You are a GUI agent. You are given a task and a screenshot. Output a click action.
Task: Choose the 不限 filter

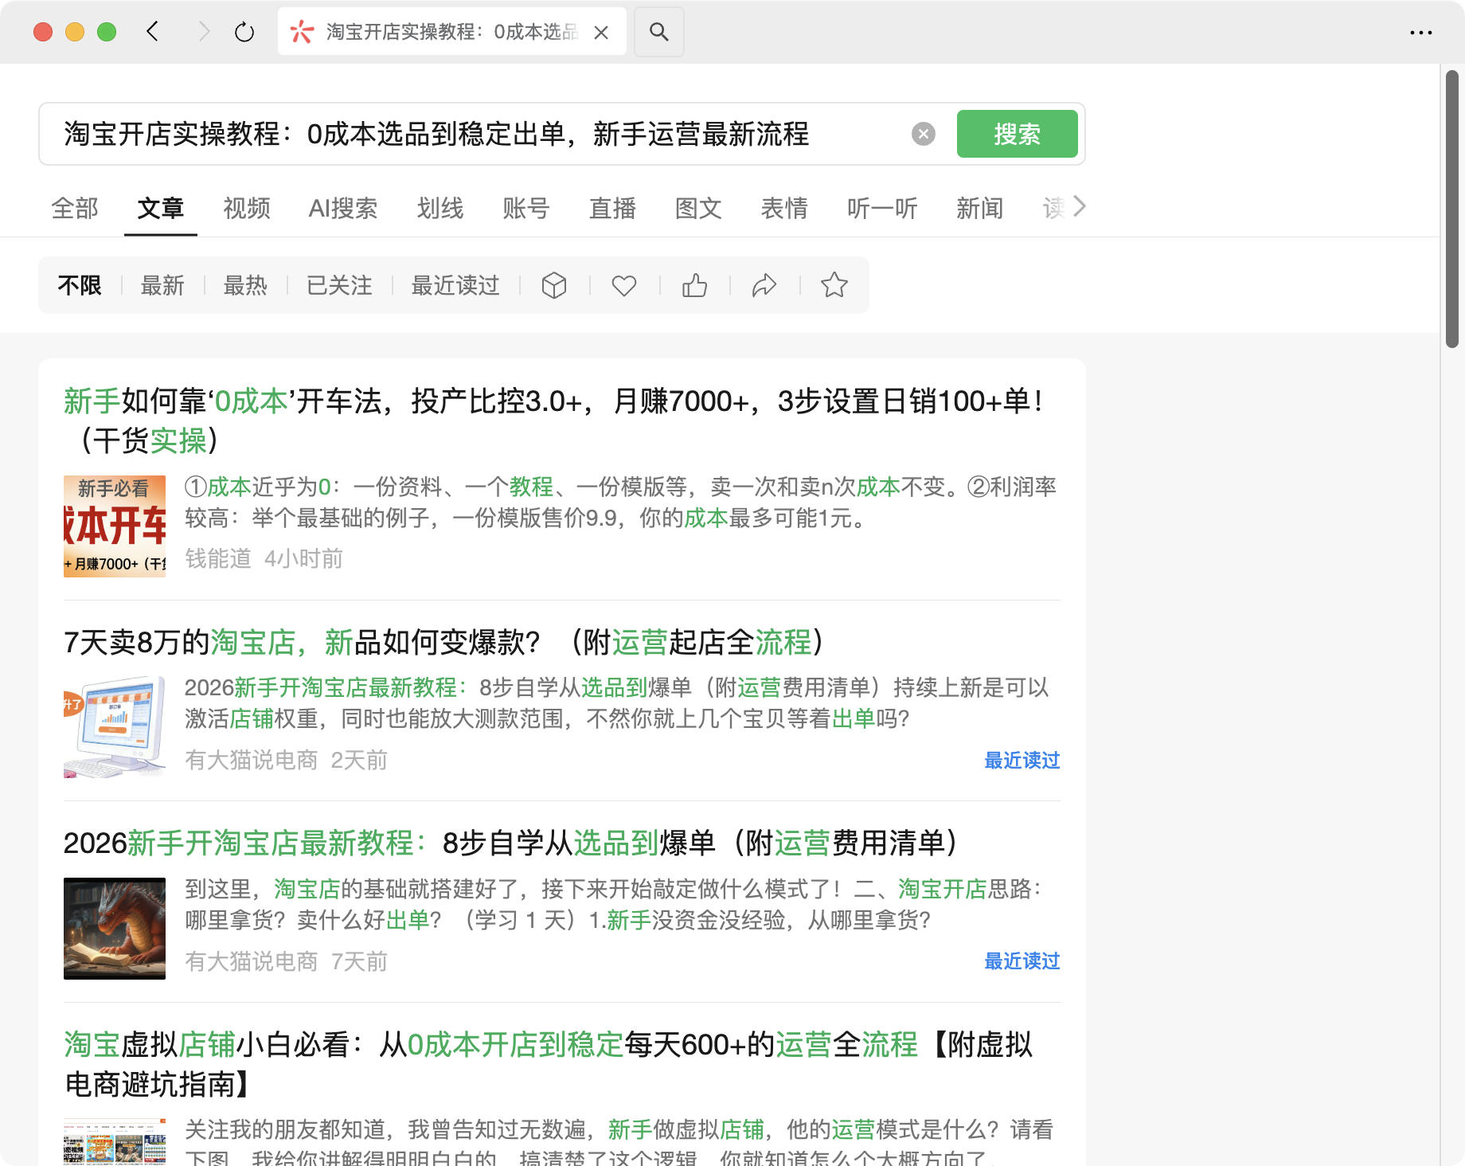pos(80,285)
